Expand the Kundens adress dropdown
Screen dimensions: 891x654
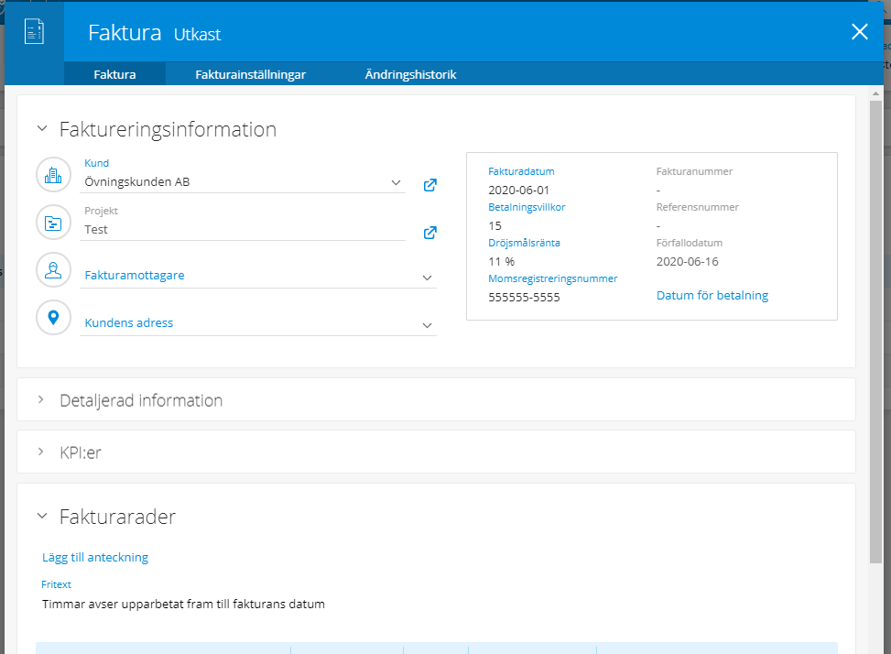coord(427,324)
